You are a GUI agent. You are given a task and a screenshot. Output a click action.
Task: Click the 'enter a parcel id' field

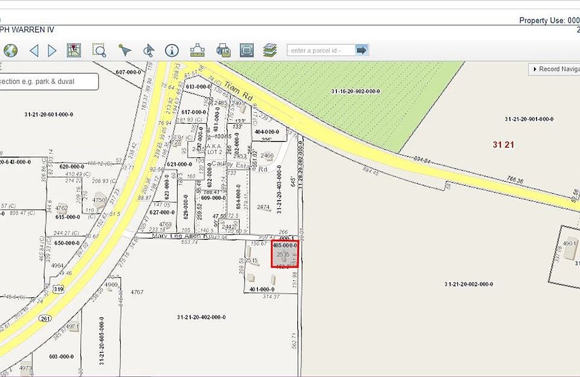coord(320,50)
